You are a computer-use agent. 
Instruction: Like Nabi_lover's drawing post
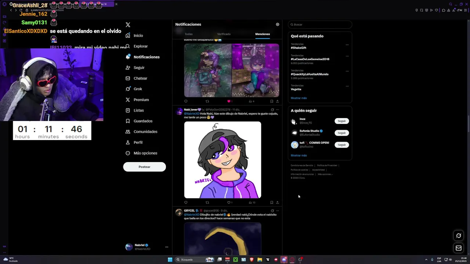click(x=229, y=202)
